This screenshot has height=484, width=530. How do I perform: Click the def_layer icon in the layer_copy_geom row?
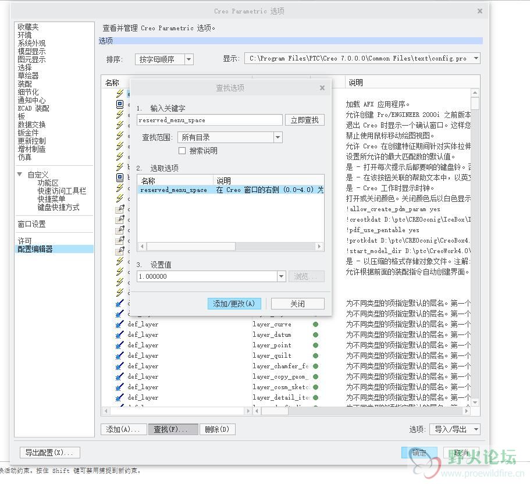119,377
